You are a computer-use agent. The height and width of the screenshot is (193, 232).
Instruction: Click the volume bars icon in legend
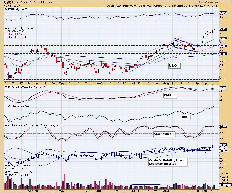6,172
